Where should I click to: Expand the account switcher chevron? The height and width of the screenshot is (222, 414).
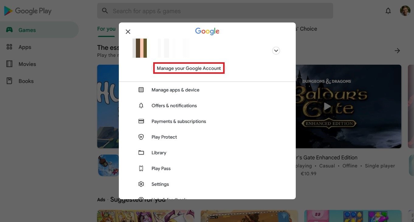tap(276, 51)
